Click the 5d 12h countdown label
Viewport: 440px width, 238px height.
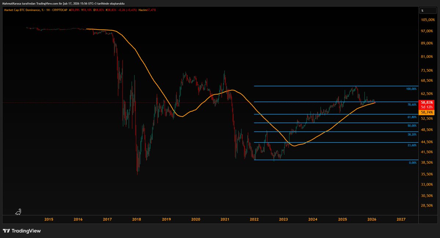[x=428, y=107]
